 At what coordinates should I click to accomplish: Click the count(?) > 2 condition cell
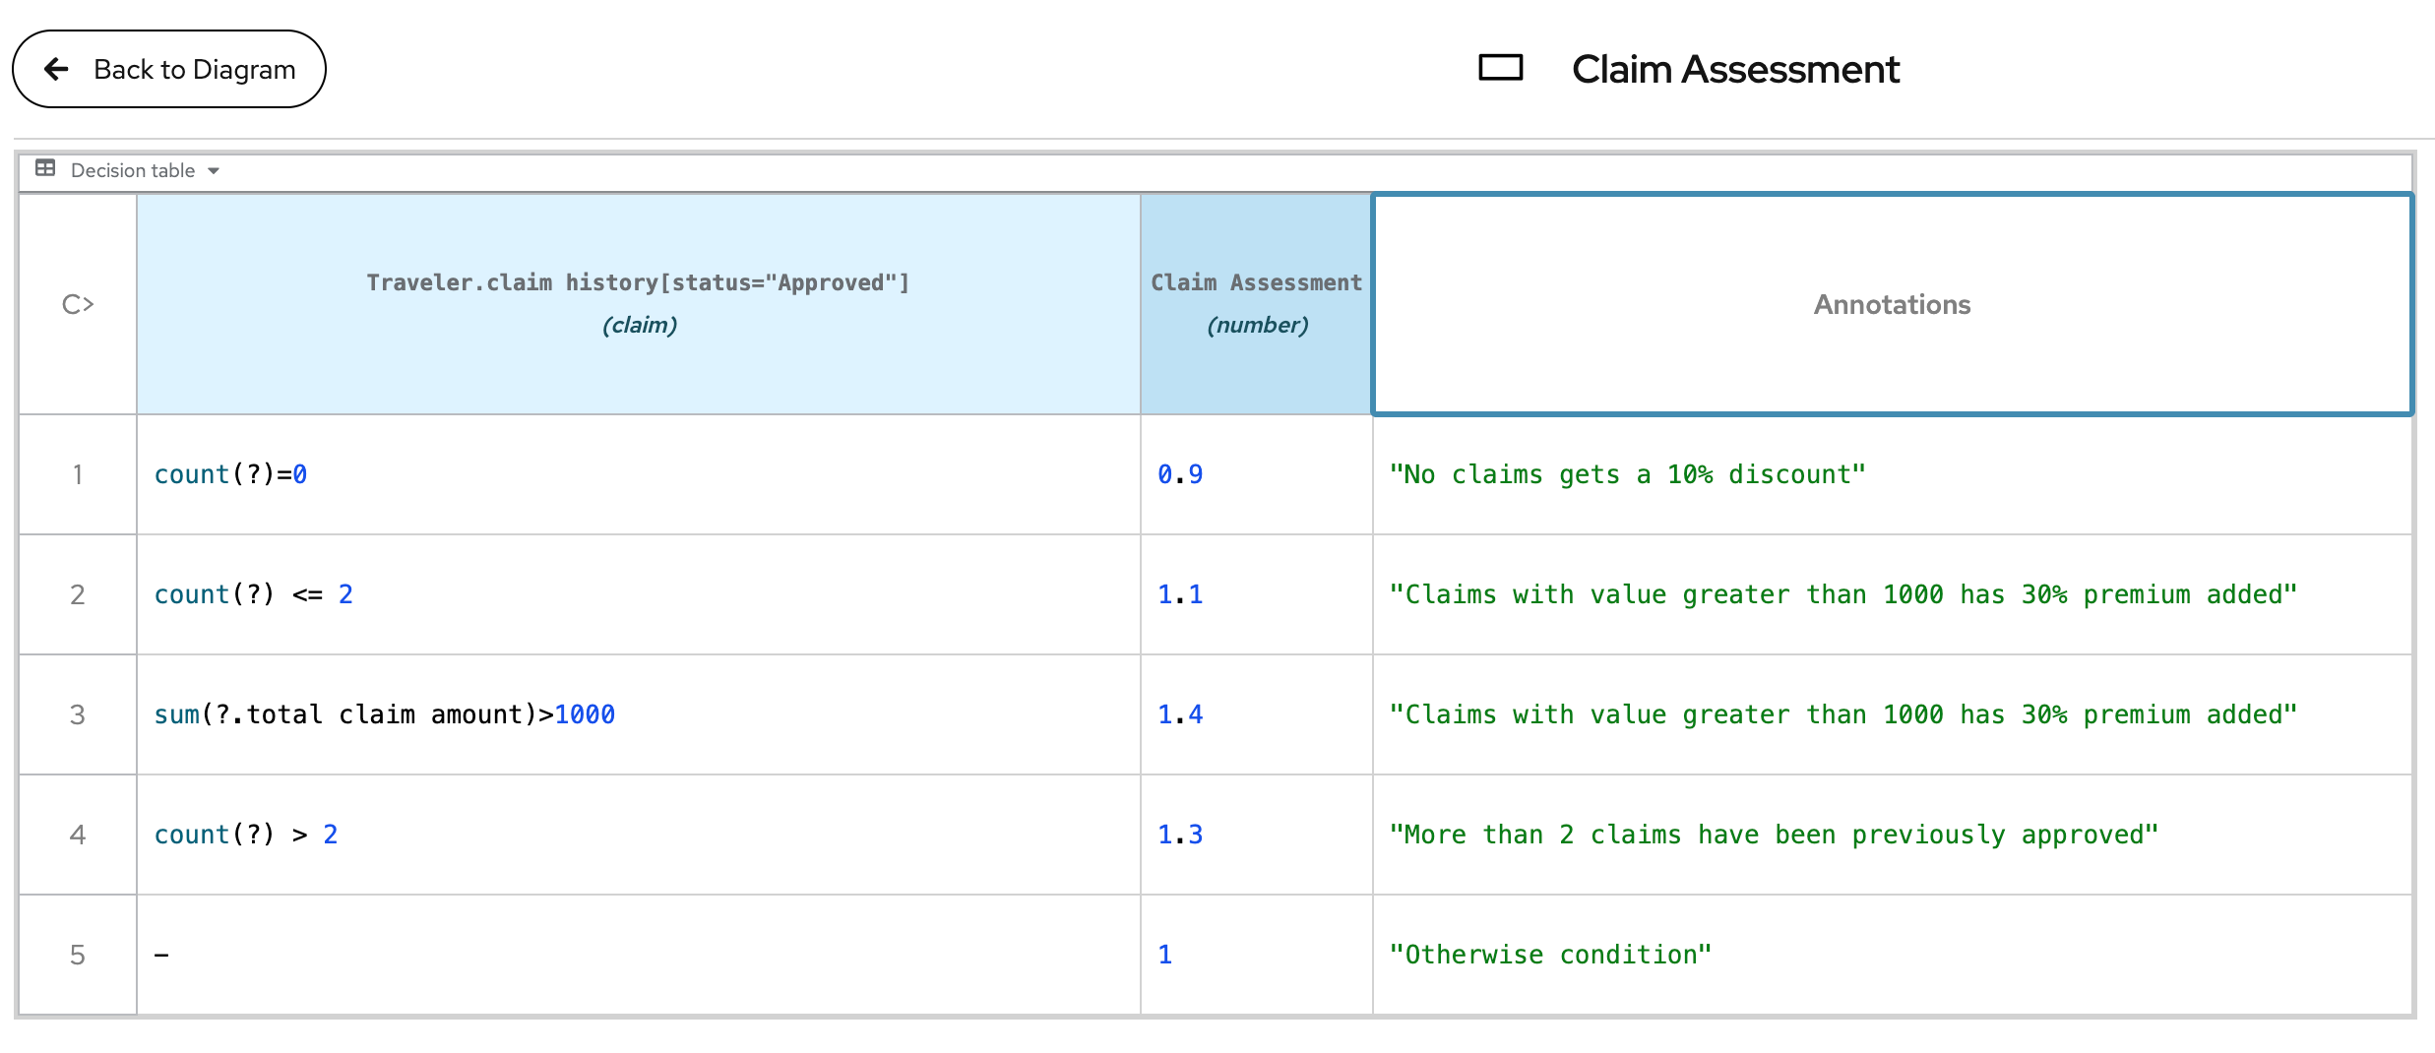click(x=639, y=835)
